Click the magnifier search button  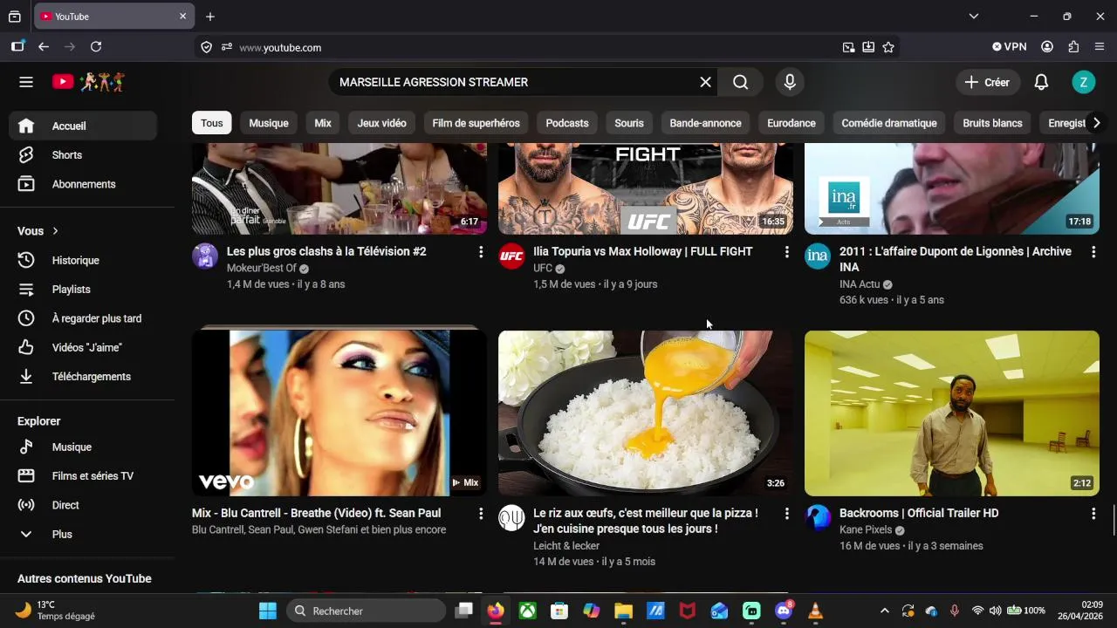pos(741,82)
